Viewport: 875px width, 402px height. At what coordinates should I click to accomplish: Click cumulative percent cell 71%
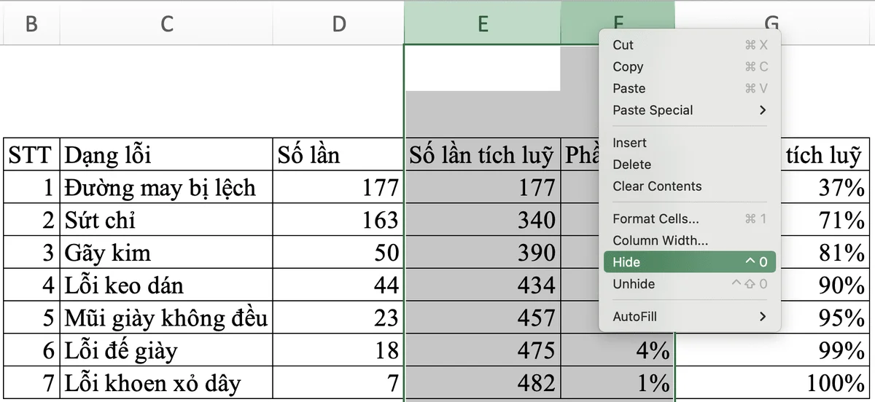tap(824, 220)
